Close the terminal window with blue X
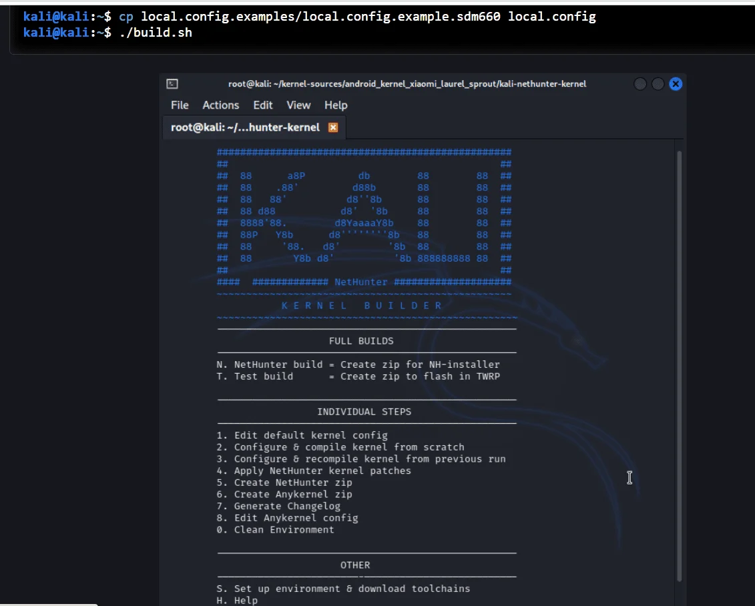This screenshot has width=755, height=606. pos(676,83)
